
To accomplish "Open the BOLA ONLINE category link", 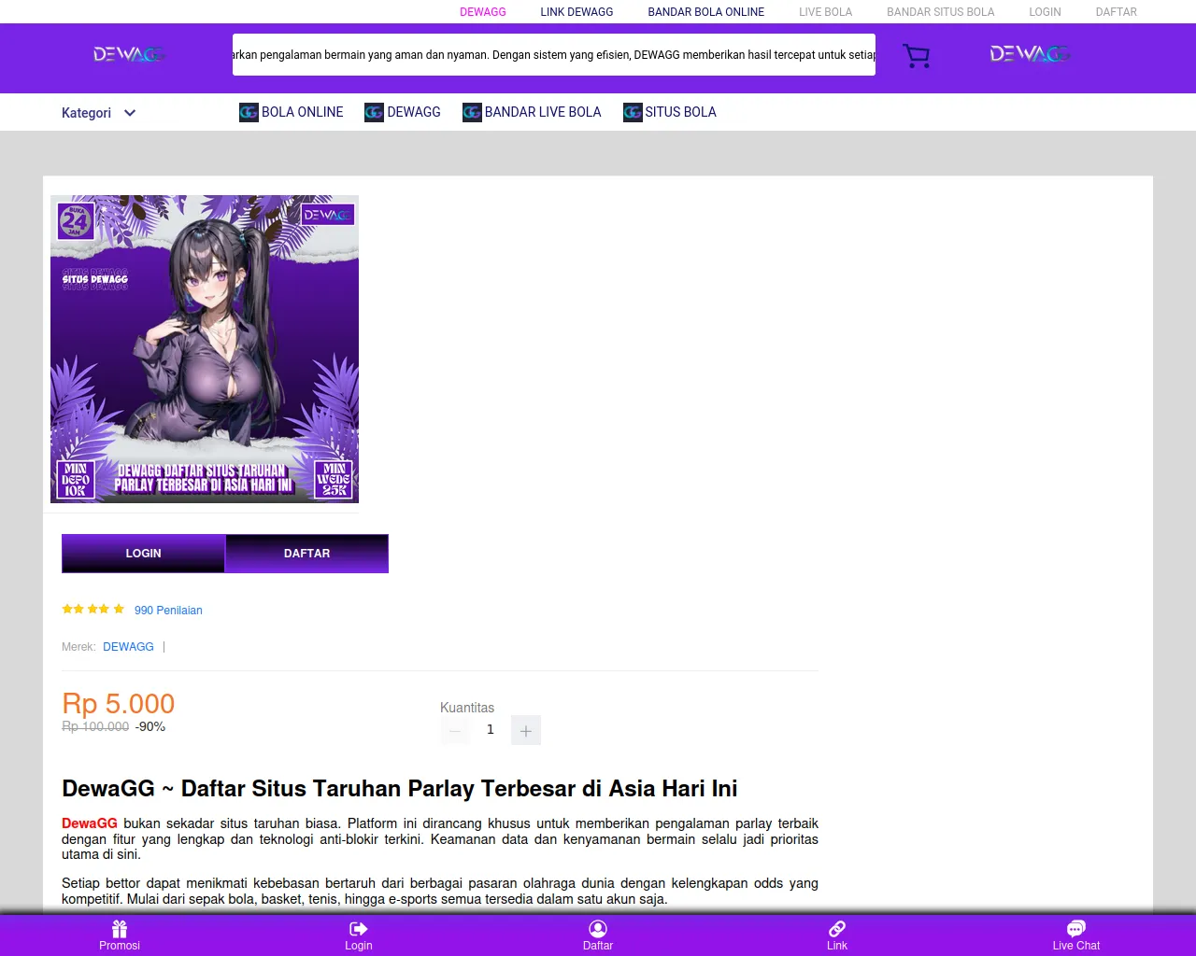I will tap(303, 112).
